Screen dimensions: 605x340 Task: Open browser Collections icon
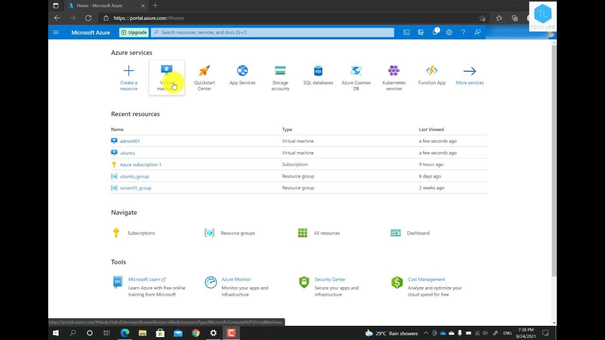click(x=515, y=18)
